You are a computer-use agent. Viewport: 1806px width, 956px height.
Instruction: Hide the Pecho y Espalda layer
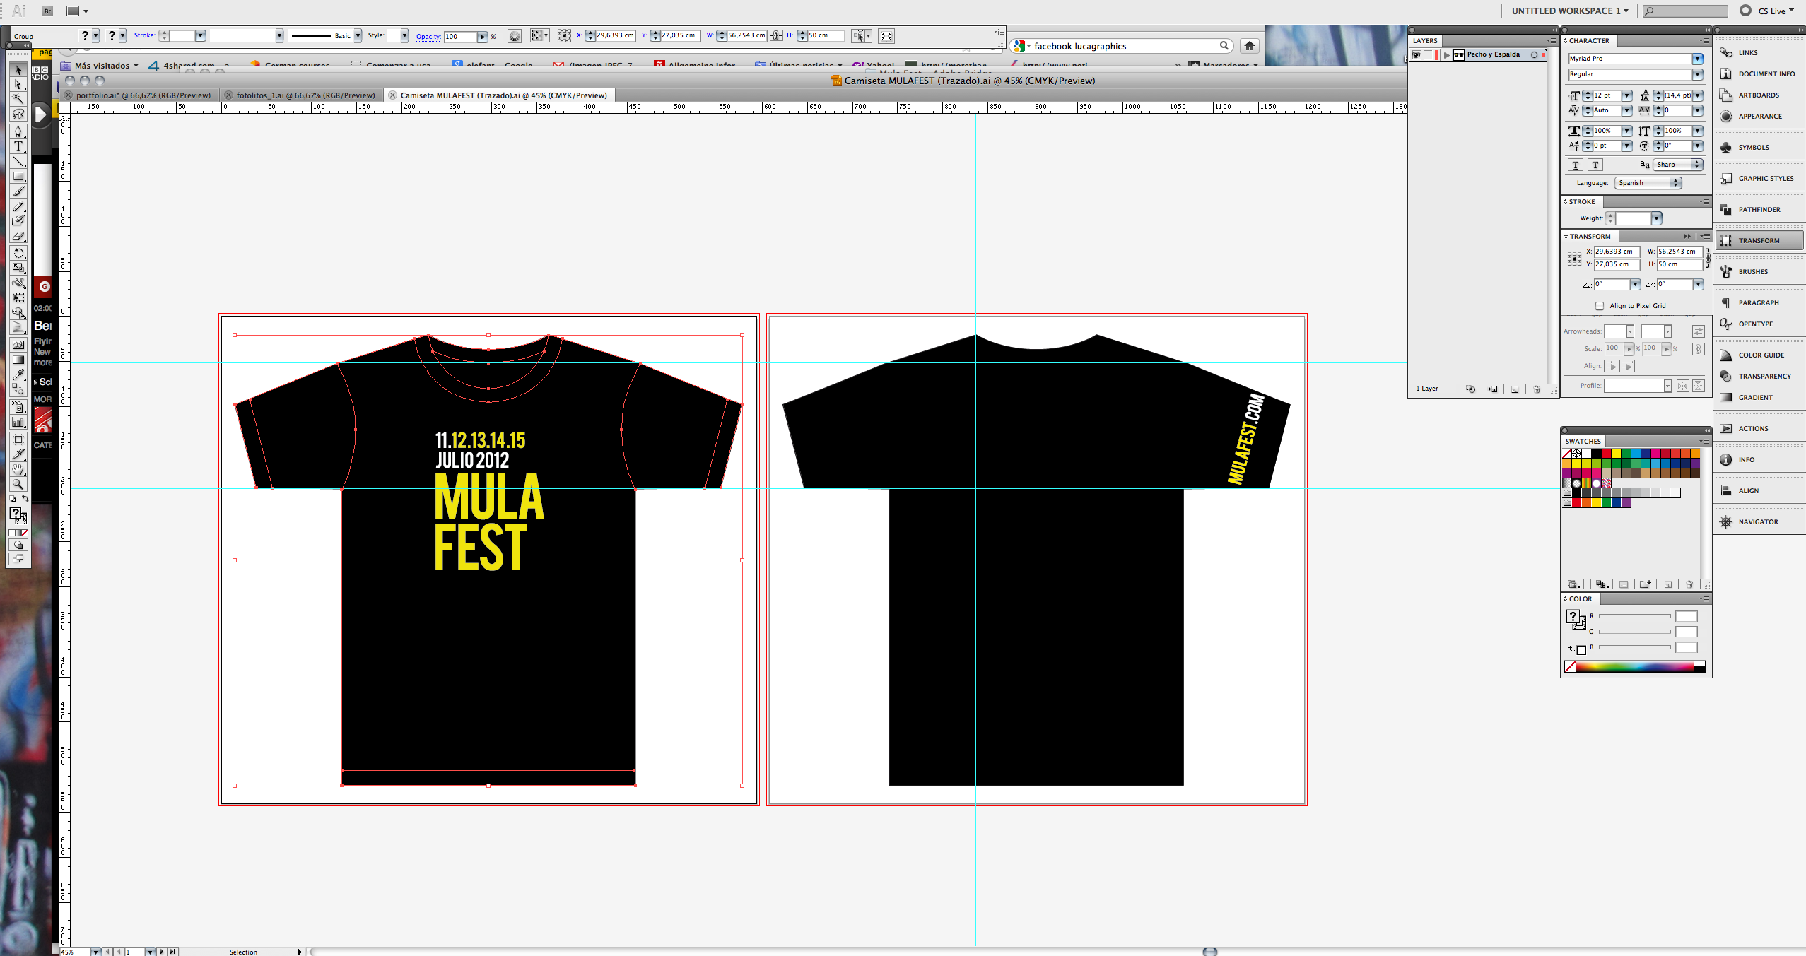1417,54
